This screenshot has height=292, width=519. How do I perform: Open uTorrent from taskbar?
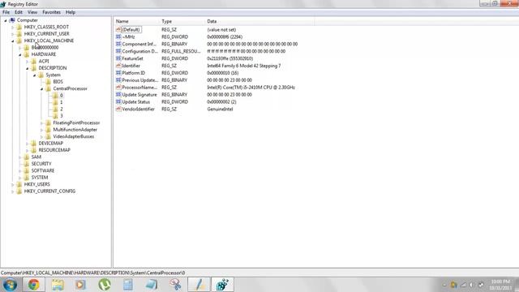pyautogui.click(x=105, y=285)
